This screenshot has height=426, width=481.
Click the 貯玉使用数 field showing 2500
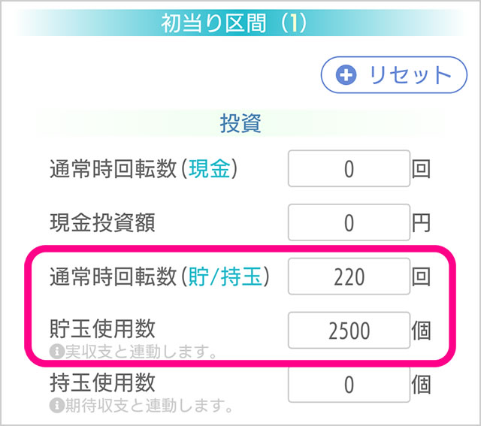click(x=349, y=331)
